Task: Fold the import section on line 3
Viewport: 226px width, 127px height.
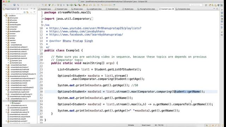Action: (43, 19)
